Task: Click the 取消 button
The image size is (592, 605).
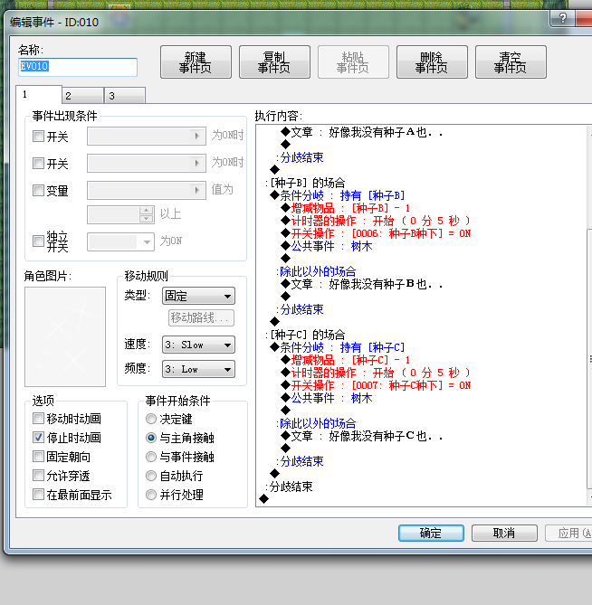Action: 504,533
